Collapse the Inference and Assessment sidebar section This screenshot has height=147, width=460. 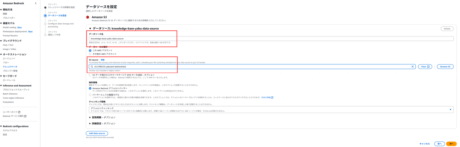coord(1,85)
